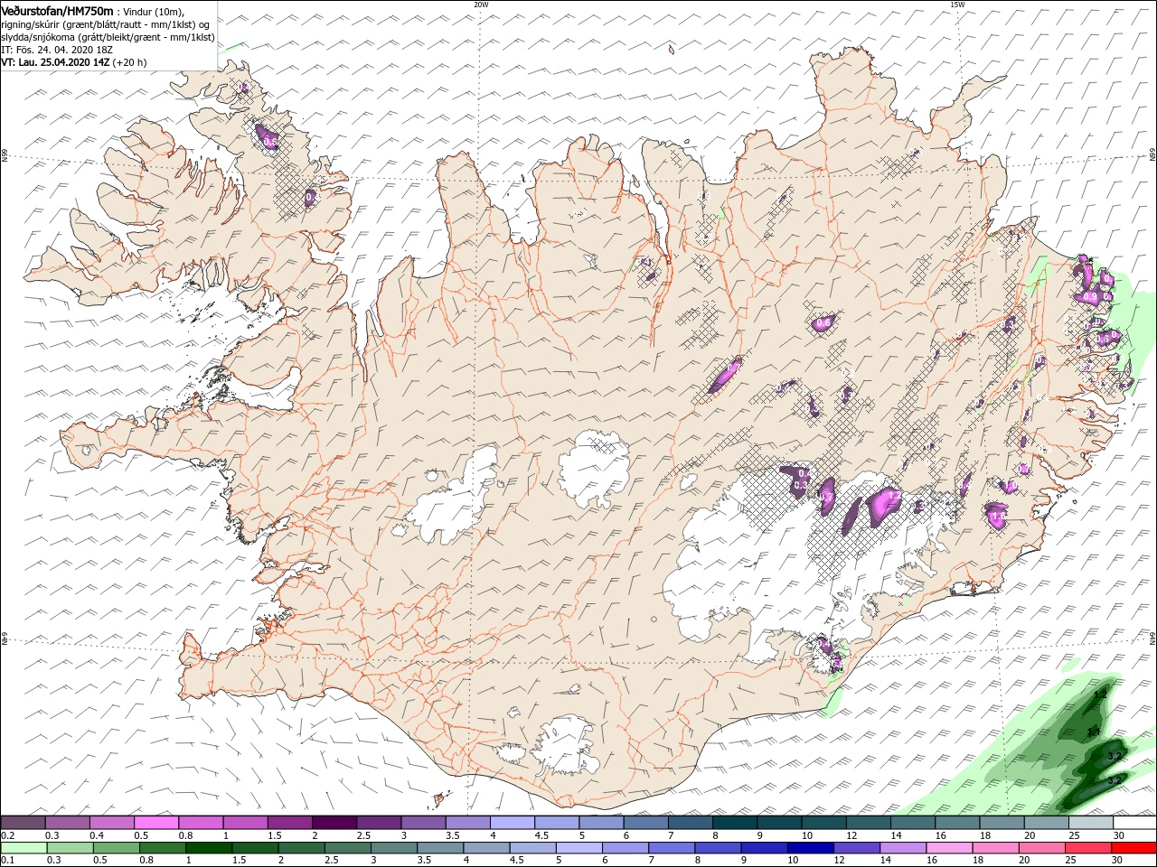Click the 30 label under the lower legend row
This screenshot has width=1157, height=867.
coord(1117,862)
